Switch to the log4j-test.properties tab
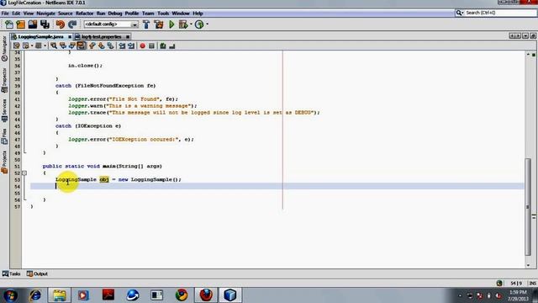Image resolution: width=538 pixels, height=303 pixels. pyautogui.click(x=101, y=36)
